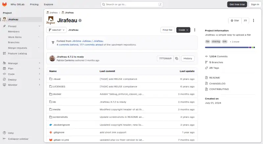Click the Pinned pin icon
The image size is (263, 144).
pyautogui.click(x=5, y=26)
